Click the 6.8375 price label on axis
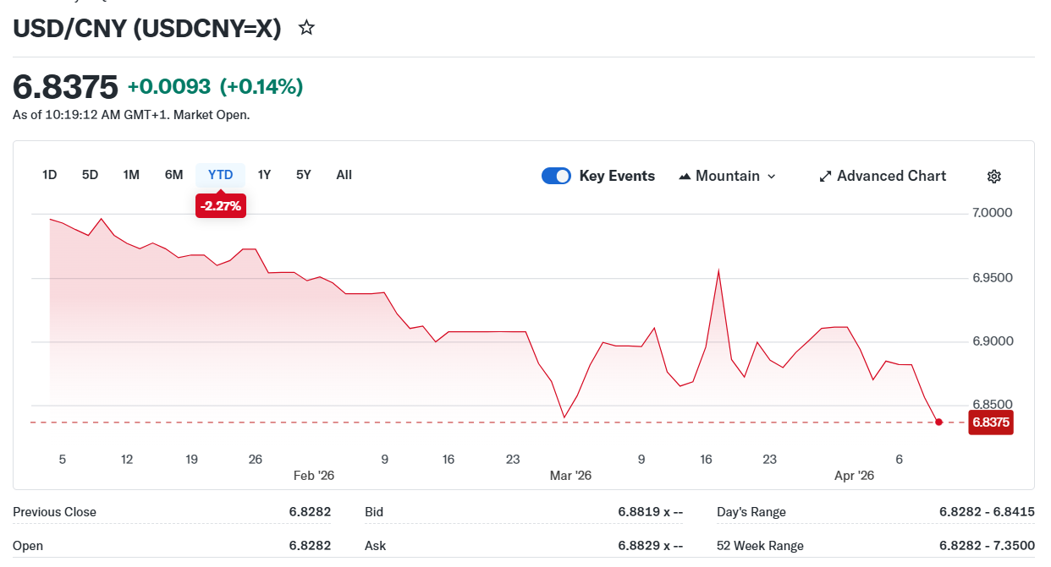The height and width of the screenshot is (567, 1051). click(x=990, y=423)
